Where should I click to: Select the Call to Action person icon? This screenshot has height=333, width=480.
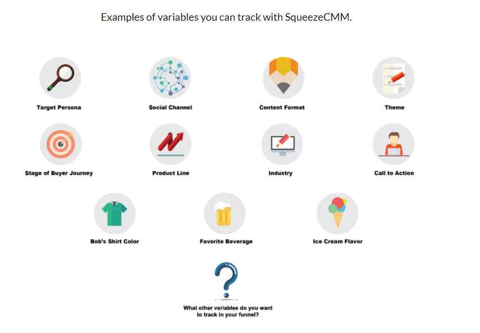pos(393,144)
